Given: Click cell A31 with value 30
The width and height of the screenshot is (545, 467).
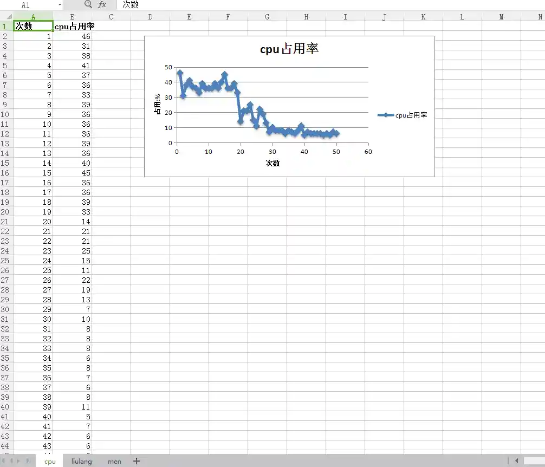Looking at the screenshot, I should tap(33, 319).
